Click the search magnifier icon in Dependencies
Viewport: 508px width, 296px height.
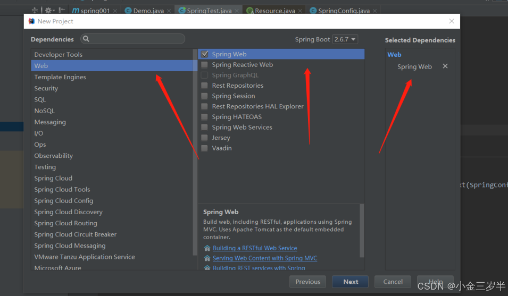click(x=86, y=39)
